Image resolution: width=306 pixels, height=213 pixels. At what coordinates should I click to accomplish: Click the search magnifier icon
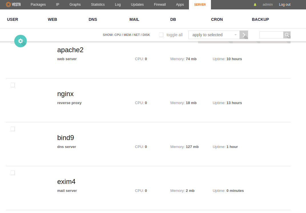tap(287, 35)
